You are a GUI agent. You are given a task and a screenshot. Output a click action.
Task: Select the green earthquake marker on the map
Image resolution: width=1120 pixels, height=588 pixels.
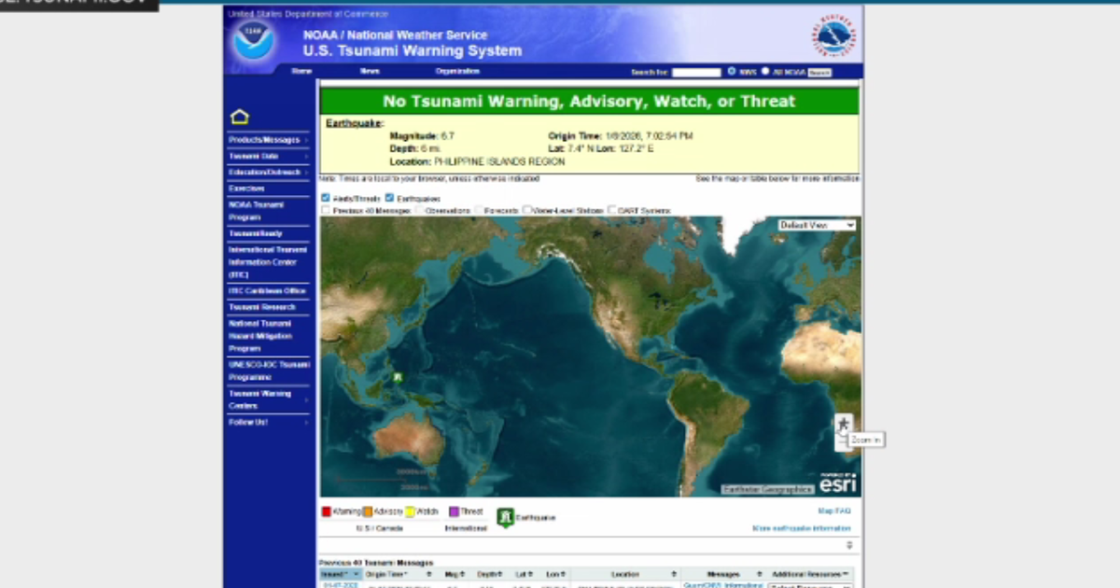396,377
